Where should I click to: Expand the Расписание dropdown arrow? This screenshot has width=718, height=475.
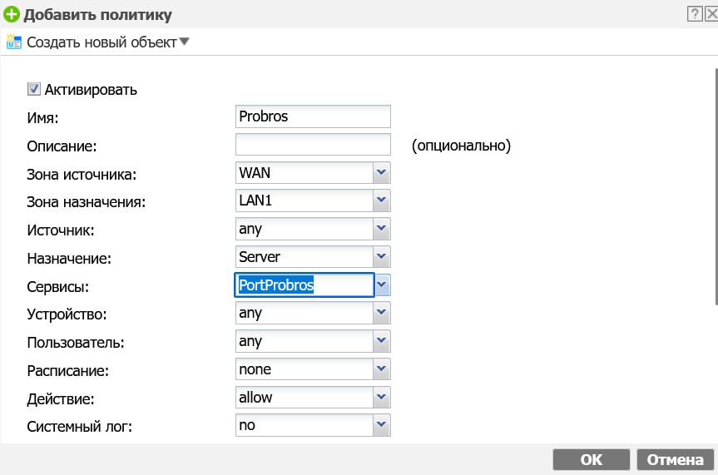point(381,369)
